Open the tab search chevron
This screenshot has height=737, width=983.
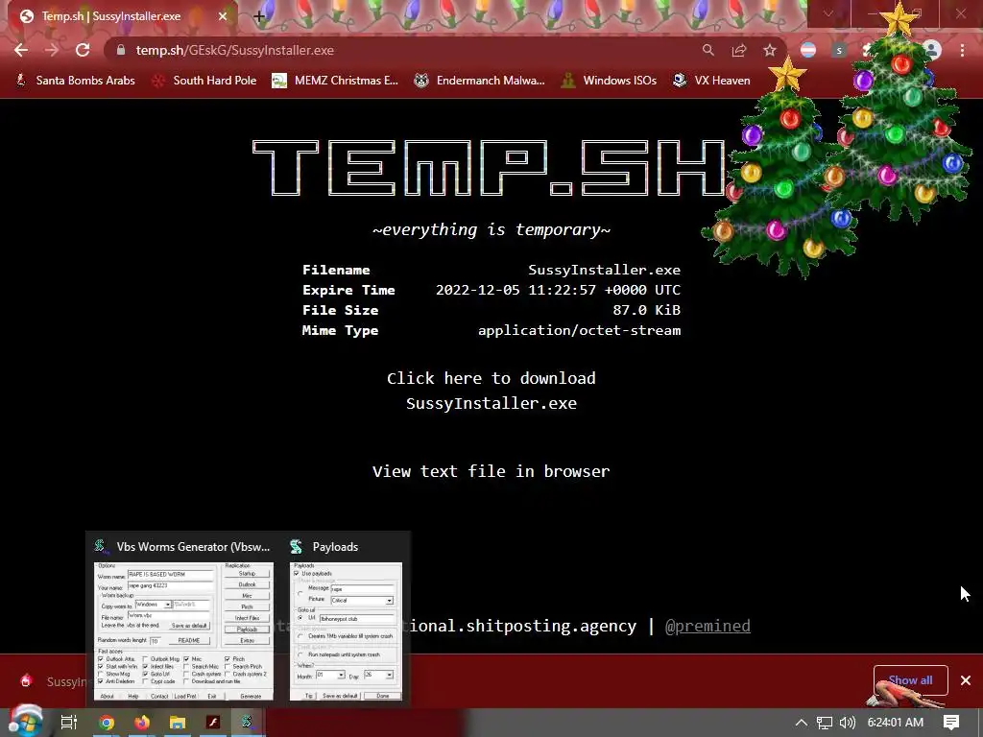[828, 13]
